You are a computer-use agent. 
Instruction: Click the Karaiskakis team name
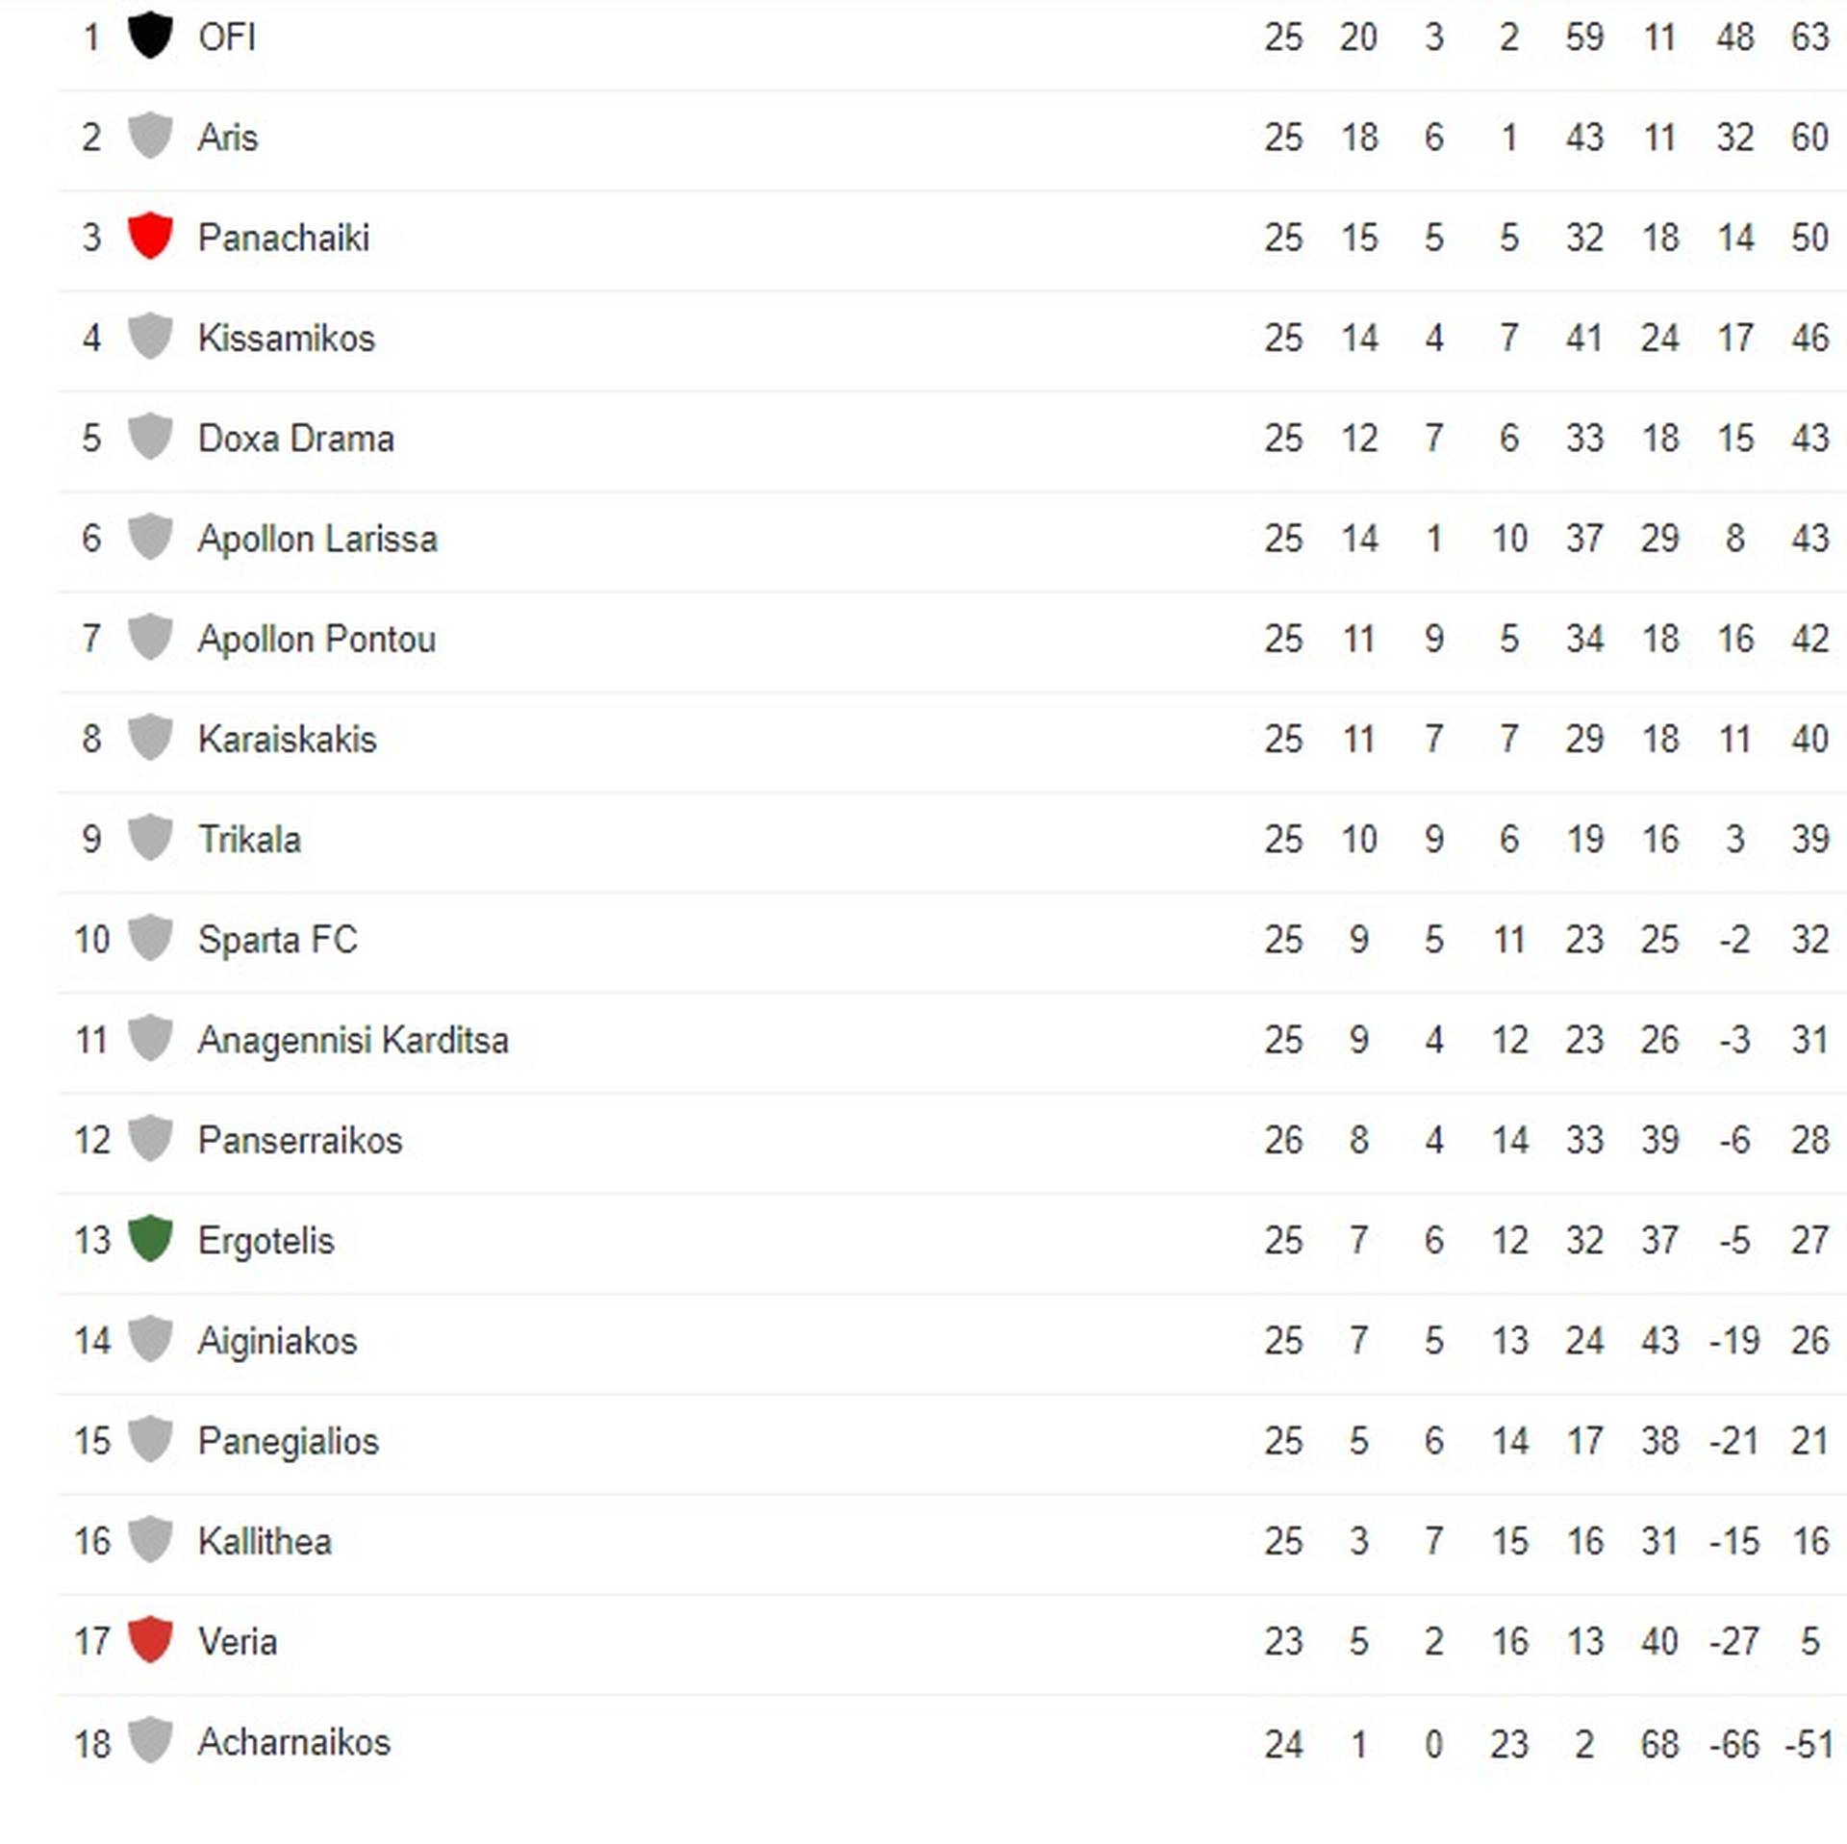coord(288,739)
